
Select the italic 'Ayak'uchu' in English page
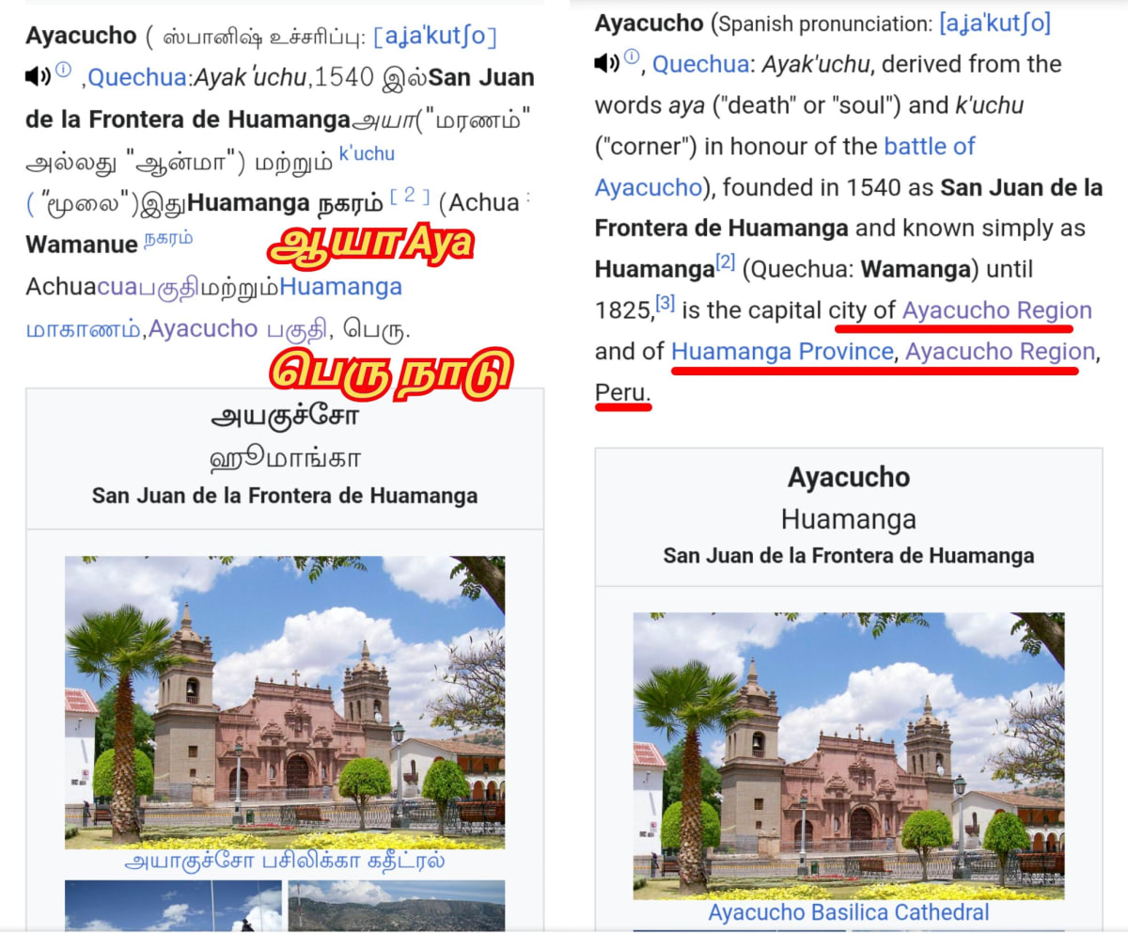coord(817,65)
